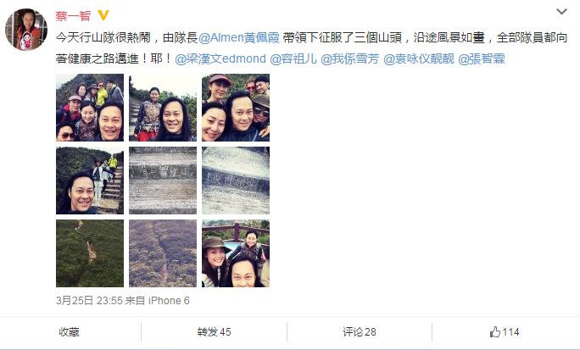Open the pavilion selfie thumbnail
Viewport: 580px width, 350px height.
point(236,253)
